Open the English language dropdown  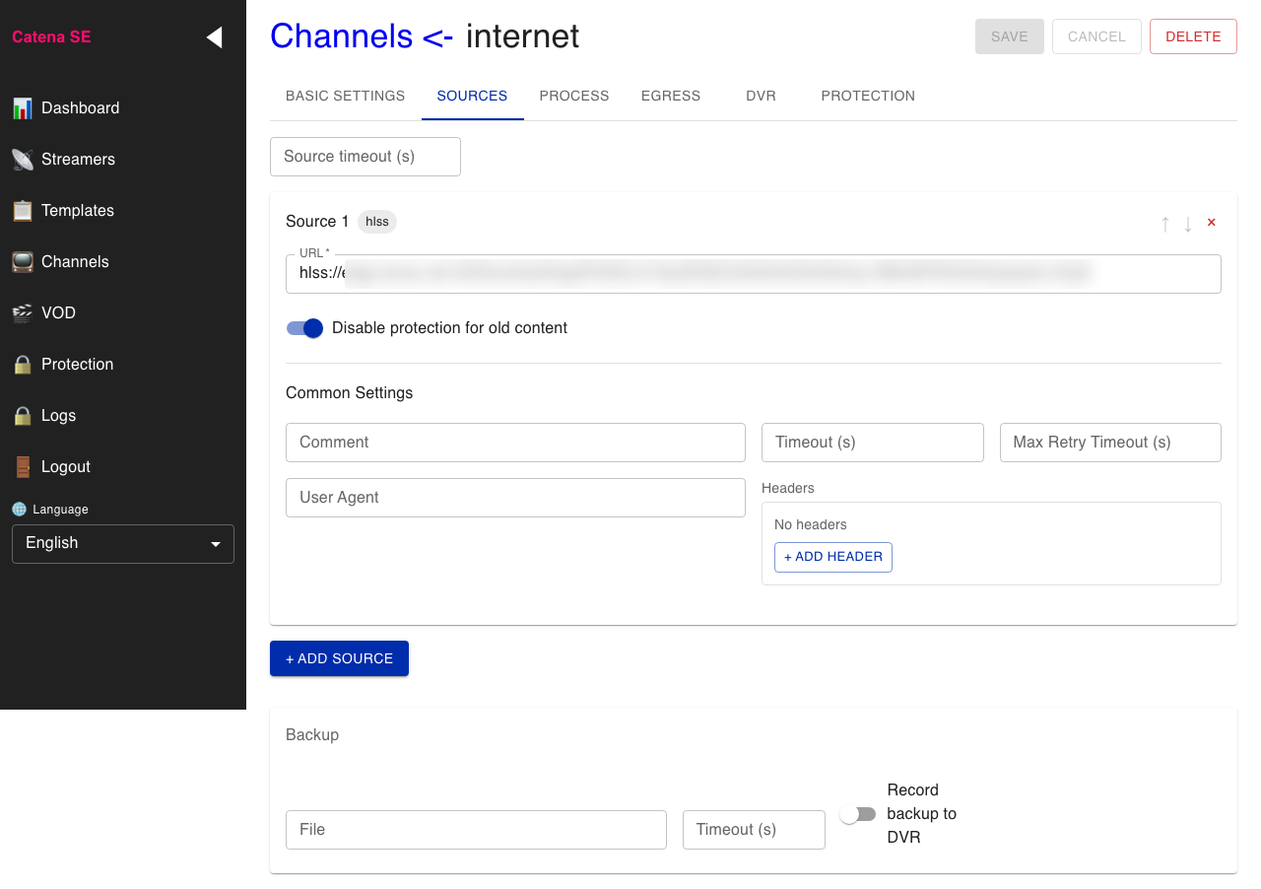pyautogui.click(x=122, y=543)
